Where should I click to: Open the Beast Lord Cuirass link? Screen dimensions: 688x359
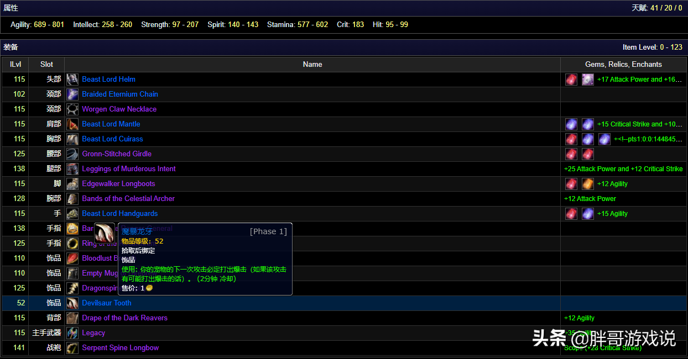point(112,139)
